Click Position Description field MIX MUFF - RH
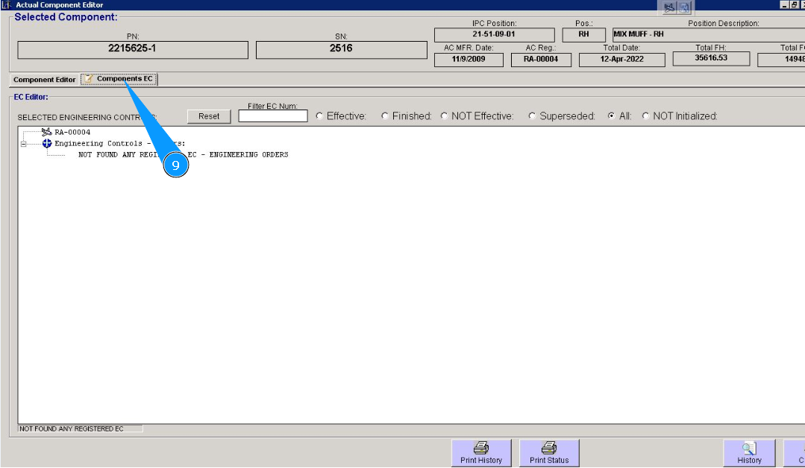 coord(709,34)
